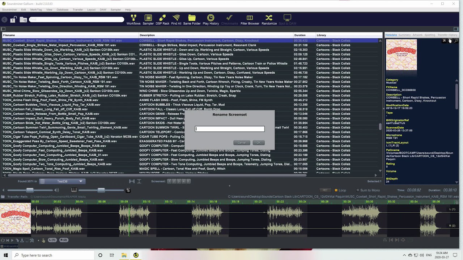The width and height of the screenshot is (463, 260).
Task: Click OK in Rename Screenset dialog
Action: [x=259, y=143]
